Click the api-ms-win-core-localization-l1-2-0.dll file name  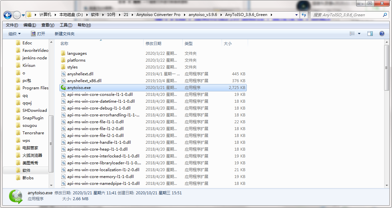click(103, 170)
